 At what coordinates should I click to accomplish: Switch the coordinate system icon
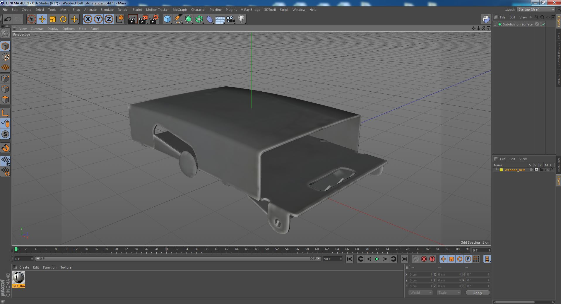119,19
